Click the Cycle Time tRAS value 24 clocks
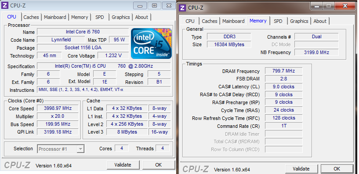The height and width of the screenshot is (174, 359). [284, 110]
